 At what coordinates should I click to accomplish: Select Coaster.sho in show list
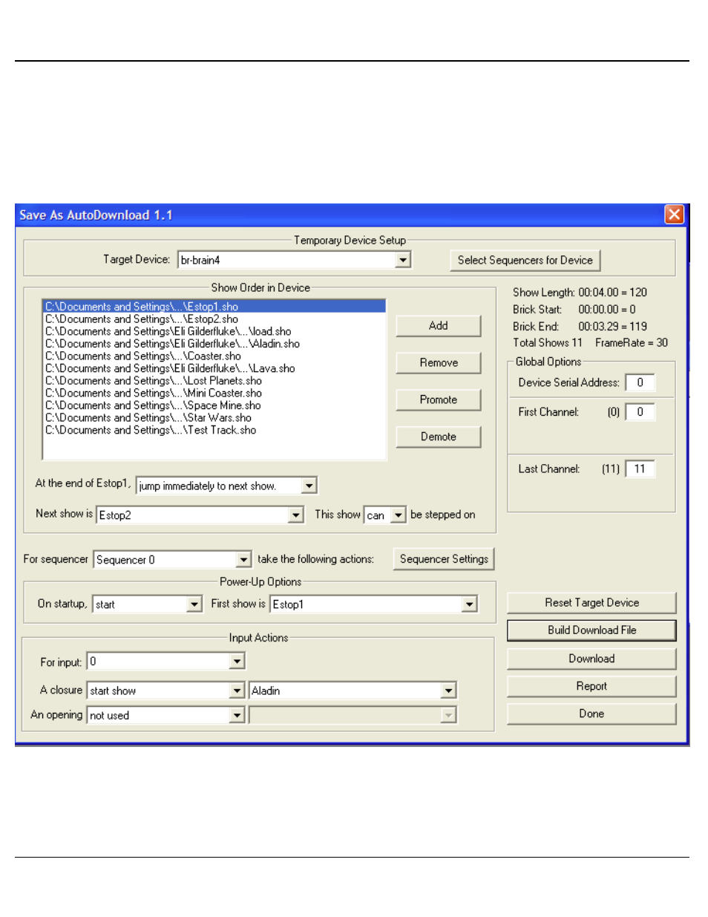(214, 356)
